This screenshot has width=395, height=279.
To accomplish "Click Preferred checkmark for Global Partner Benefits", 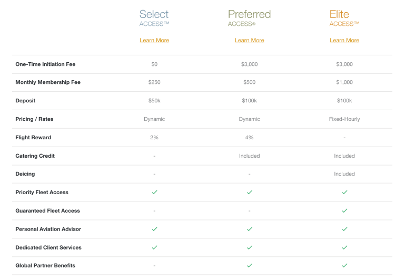I will click(249, 265).
